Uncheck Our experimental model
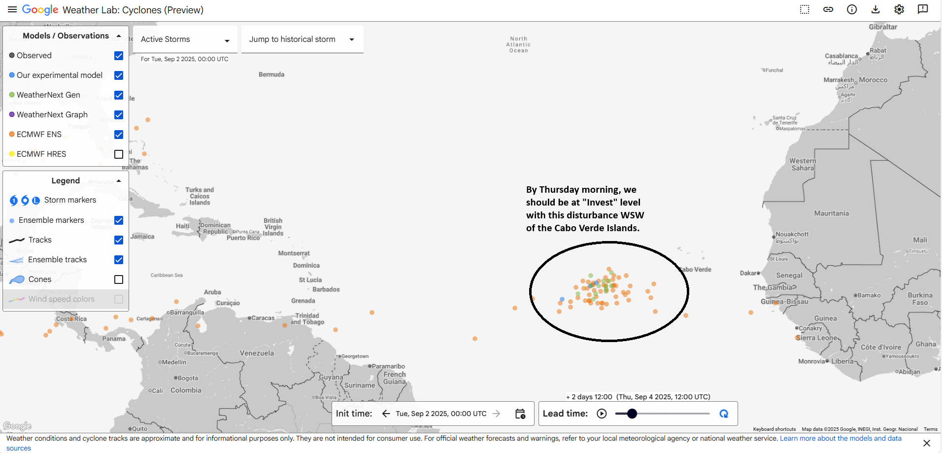 [119, 75]
